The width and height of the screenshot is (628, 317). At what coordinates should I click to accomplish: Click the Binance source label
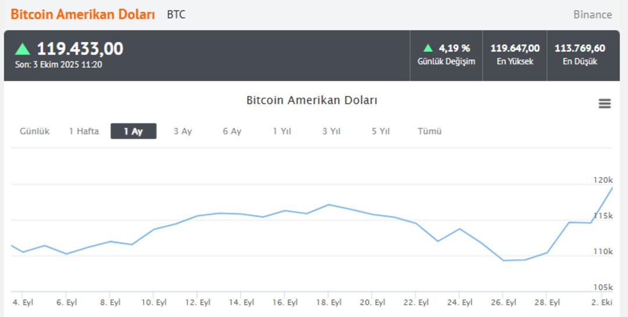(593, 15)
